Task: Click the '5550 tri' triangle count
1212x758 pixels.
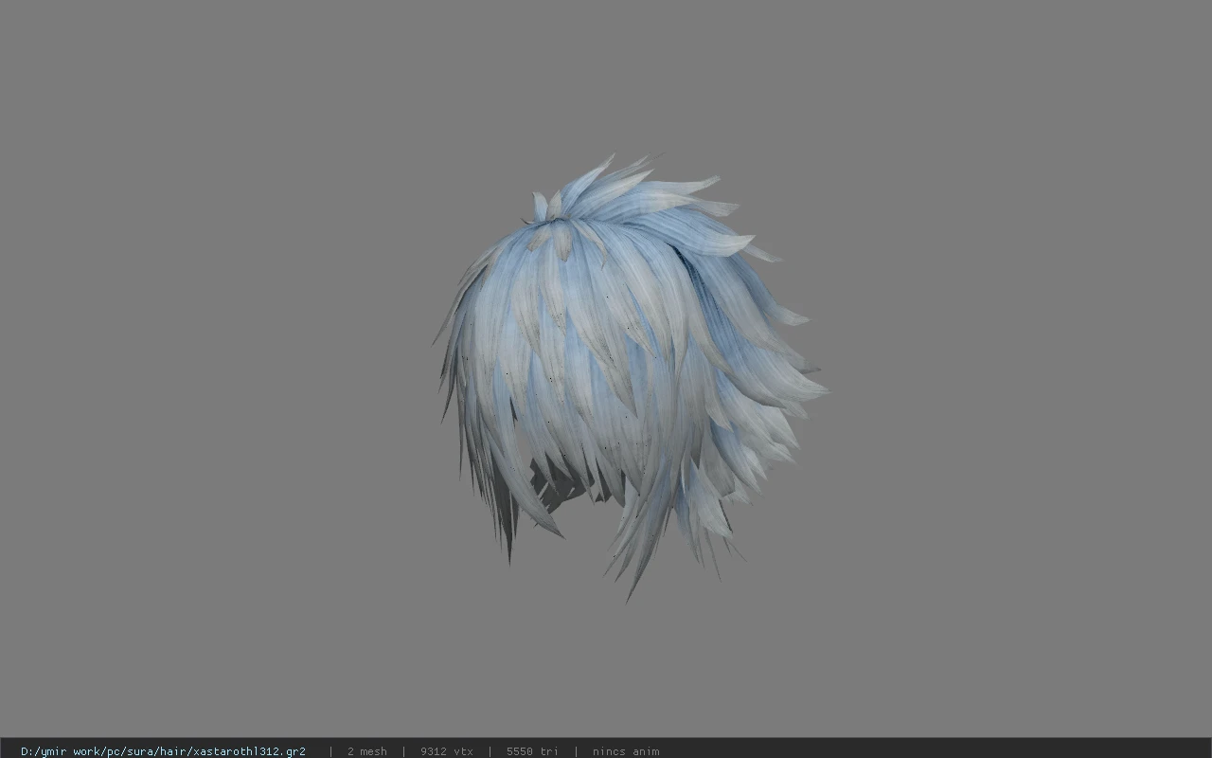Action: tap(532, 751)
